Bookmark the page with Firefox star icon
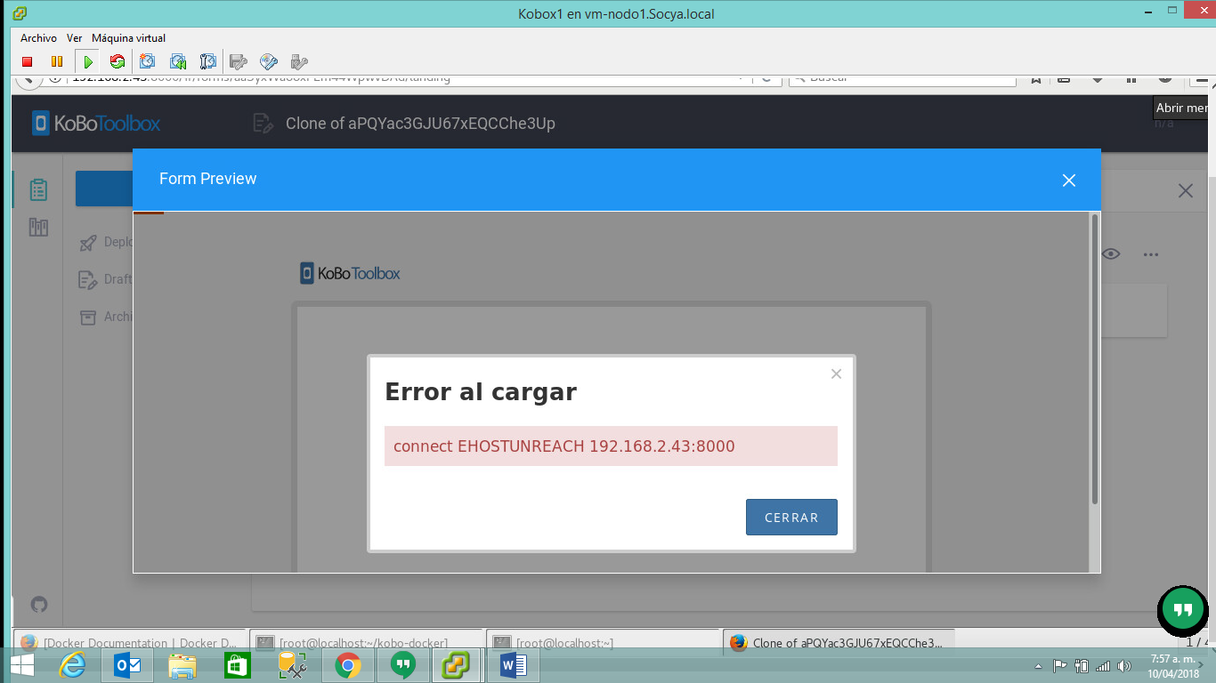Screen dimensions: 1216x683 [x=1035, y=78]
